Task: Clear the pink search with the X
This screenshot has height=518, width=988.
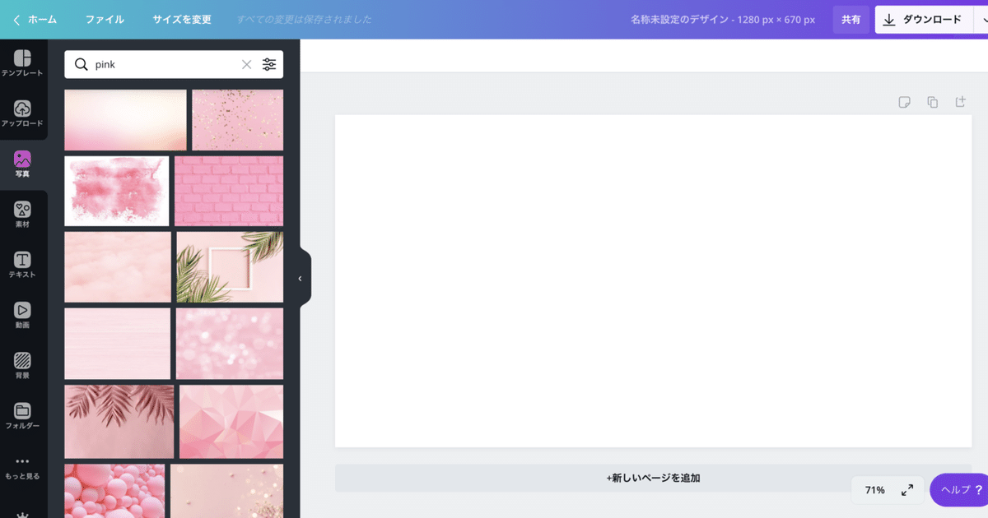Action: click(246, 63)
